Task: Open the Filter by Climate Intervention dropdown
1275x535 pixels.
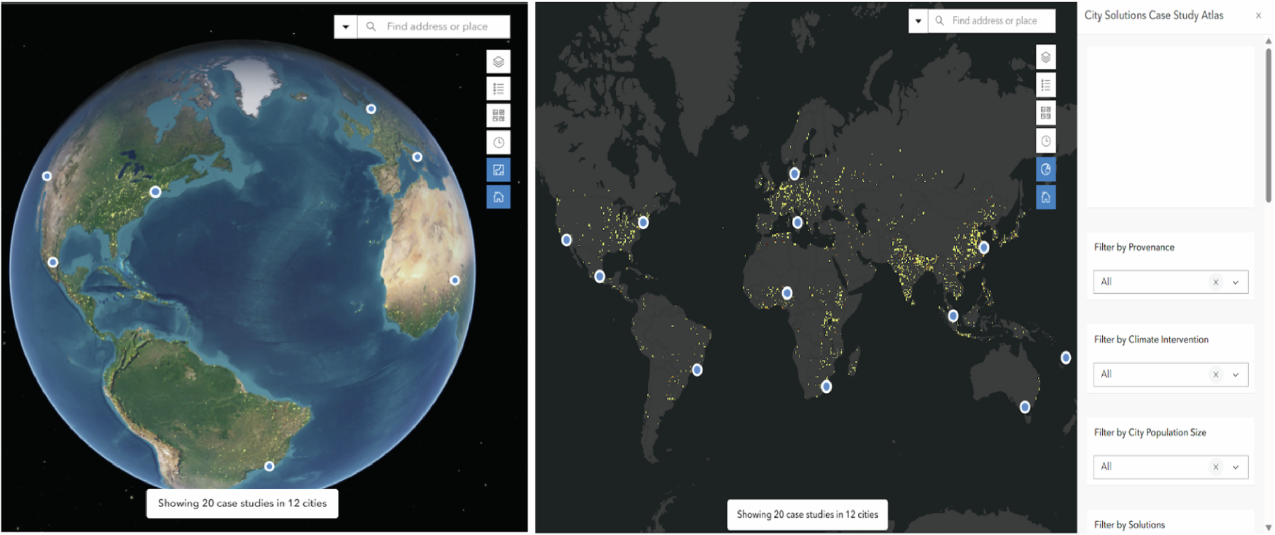Action: tap(1170, 374)
